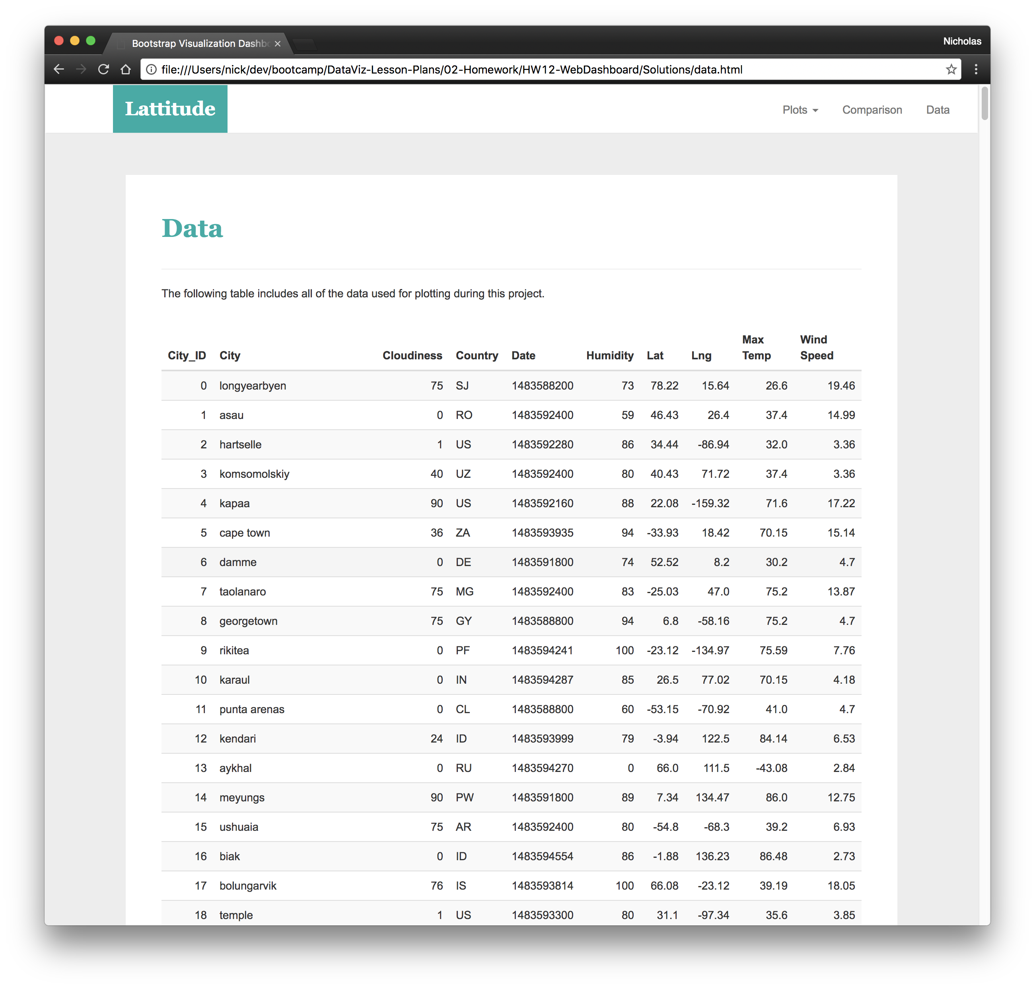Open Chrome's three-dot menu
Image resolution: width=1035 pixels, height=989 pixels.
[x=976, y=69]
